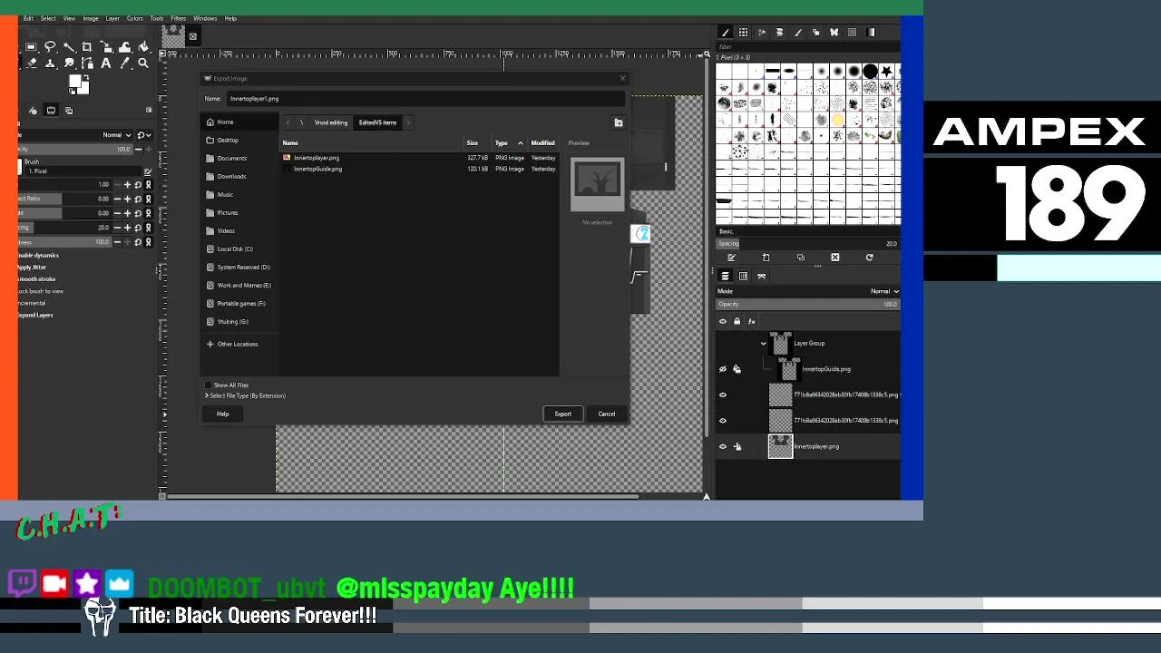Screen dimensions: 1161x653
Task: Toggle lock on InnertopGuide.png layer
Action: click(x=737, y=369)
